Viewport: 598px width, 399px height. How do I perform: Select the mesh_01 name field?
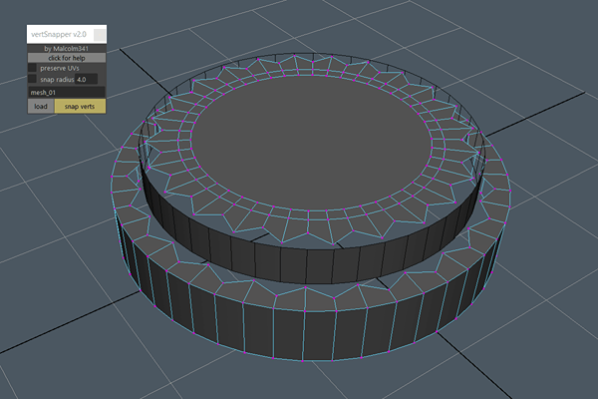coord(66,92)
